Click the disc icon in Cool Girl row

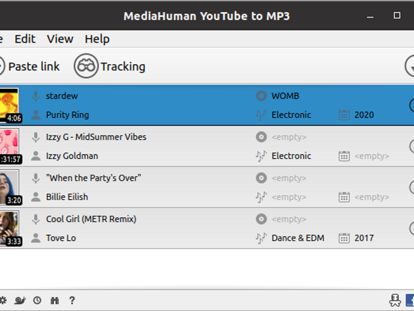point(261,219)
